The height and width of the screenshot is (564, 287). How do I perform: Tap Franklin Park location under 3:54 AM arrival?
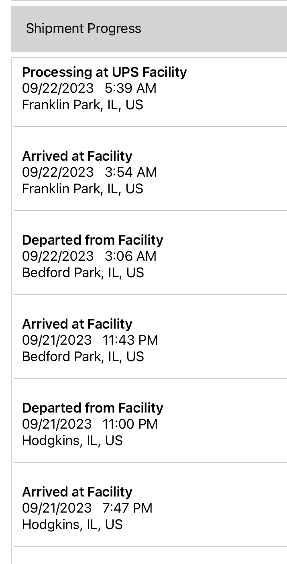(82, 189)
